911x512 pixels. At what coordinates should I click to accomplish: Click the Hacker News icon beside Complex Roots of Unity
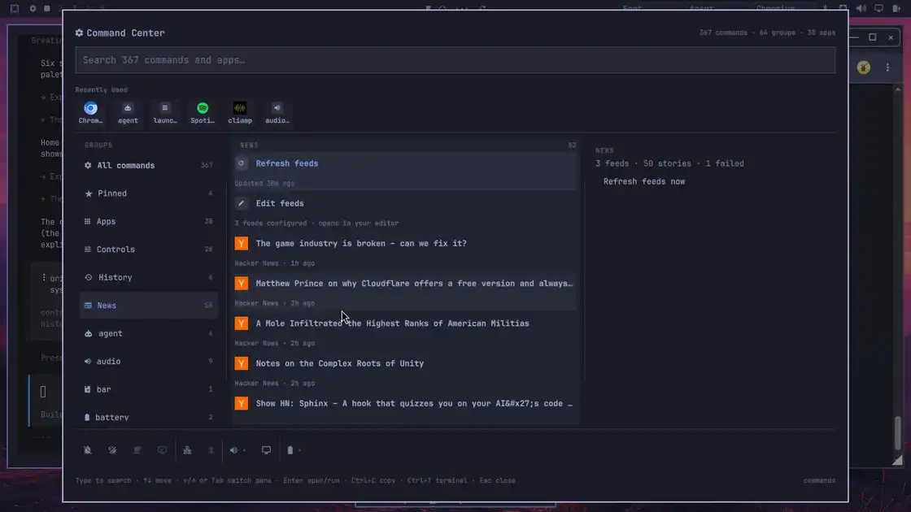[x=241, y=363]
